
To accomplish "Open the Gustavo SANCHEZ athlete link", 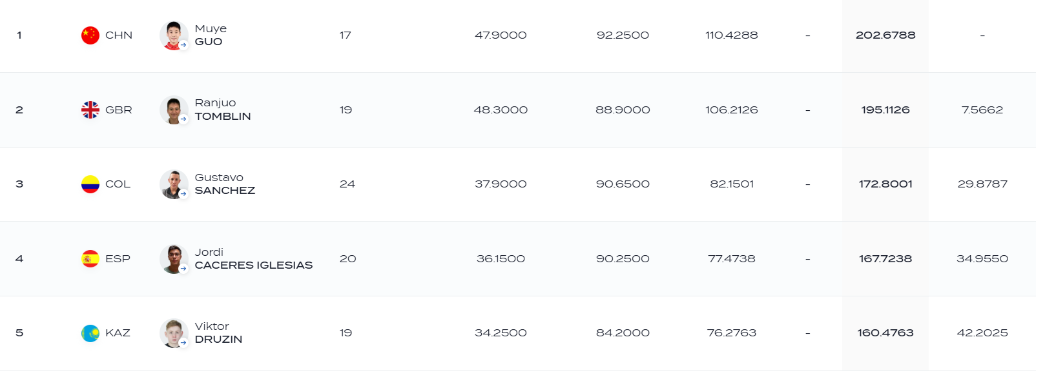I will [225, 184].
